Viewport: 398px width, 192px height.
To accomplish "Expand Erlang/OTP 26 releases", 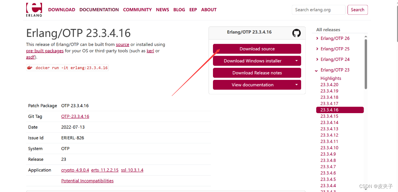I will coord(333,38).
